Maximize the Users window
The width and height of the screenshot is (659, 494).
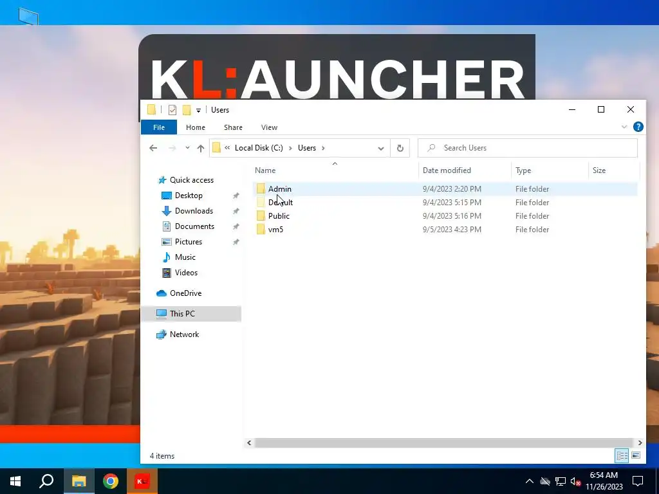[x=601, y=109]
